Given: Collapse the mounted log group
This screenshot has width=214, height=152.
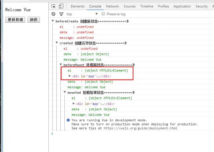Looking at the screenshot, I should [x=65, y=92].
